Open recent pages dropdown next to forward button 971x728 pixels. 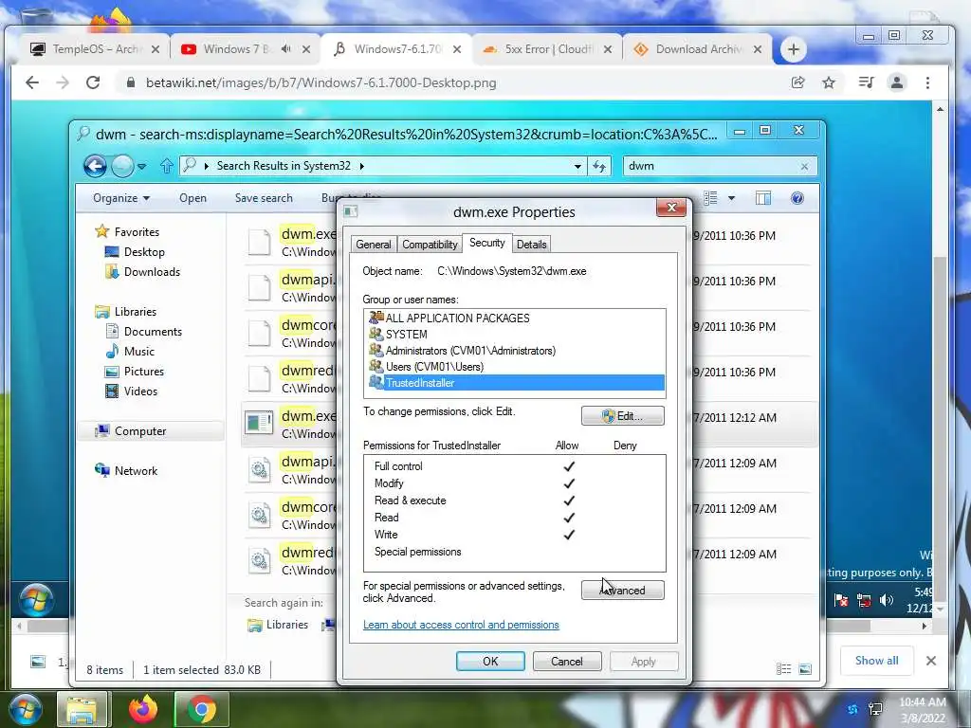[x=142, y=166]
